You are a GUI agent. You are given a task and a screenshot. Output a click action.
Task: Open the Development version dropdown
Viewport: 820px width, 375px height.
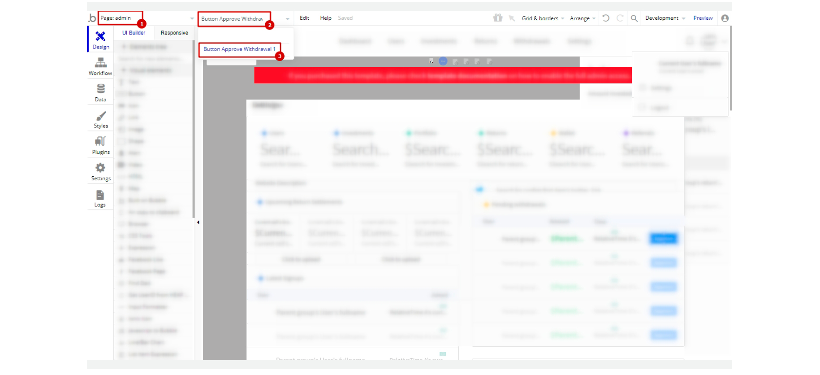coord(665,18)
